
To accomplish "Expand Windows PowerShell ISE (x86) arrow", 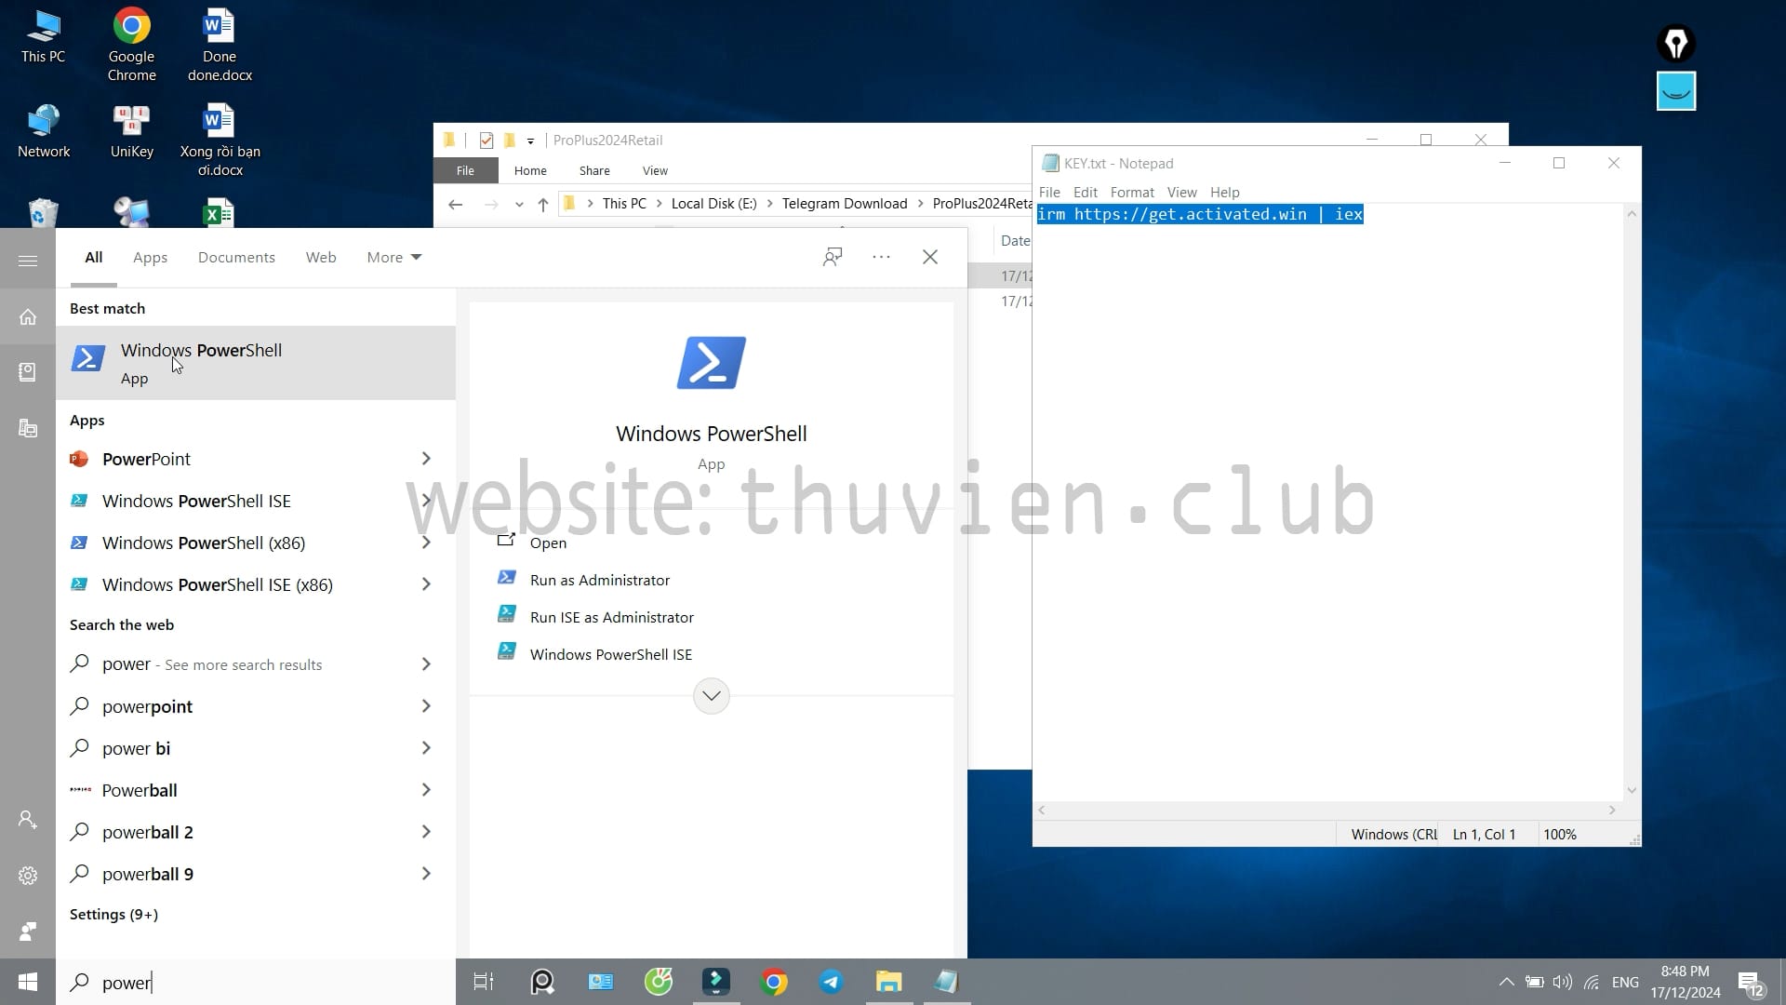I will tap(426, 584).
